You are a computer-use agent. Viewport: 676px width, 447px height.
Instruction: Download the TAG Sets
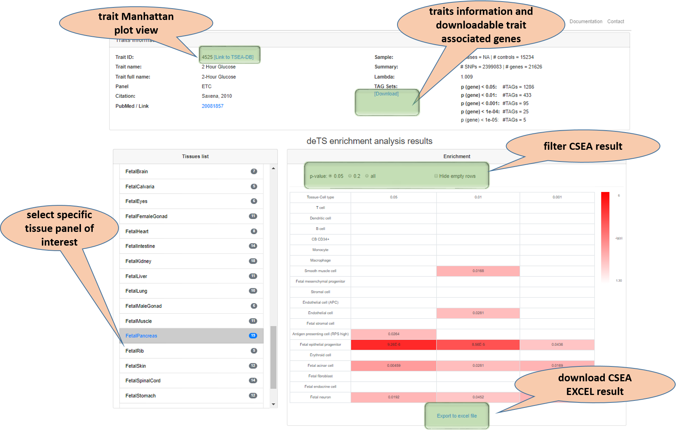[386, 94]
